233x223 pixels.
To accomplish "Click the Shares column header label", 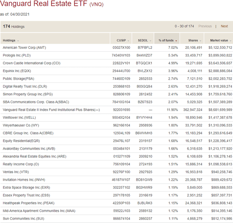I will pos(193,40).
